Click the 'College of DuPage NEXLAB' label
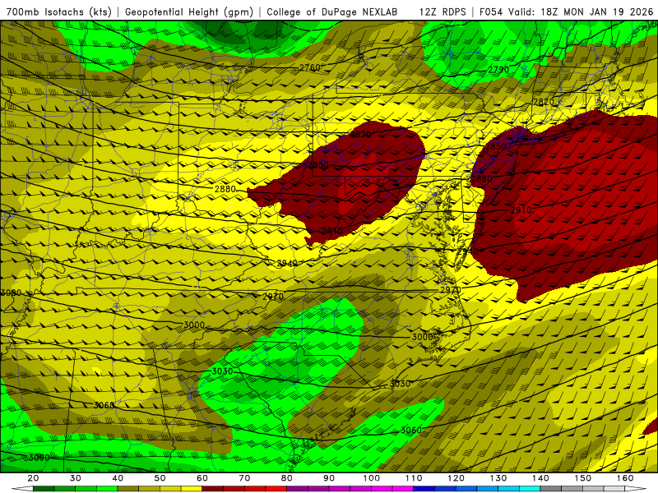Screen dimensions: 658x493 pos(332,12)
